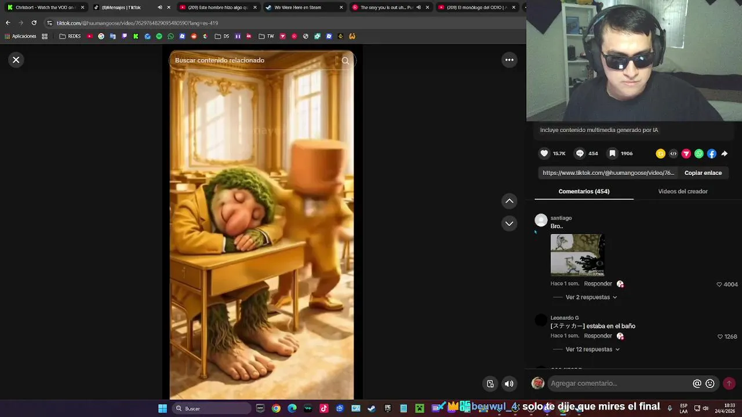Share the video on Facebook
This screenshot has width=742, height=417.
coord(711,153)
